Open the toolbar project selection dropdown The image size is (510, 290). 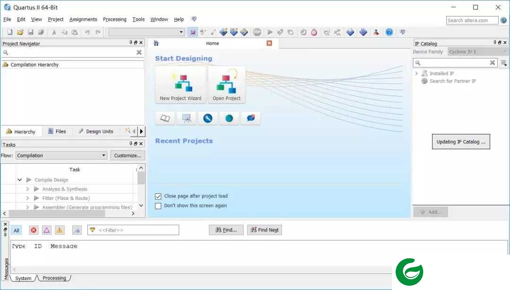point(147,32)
